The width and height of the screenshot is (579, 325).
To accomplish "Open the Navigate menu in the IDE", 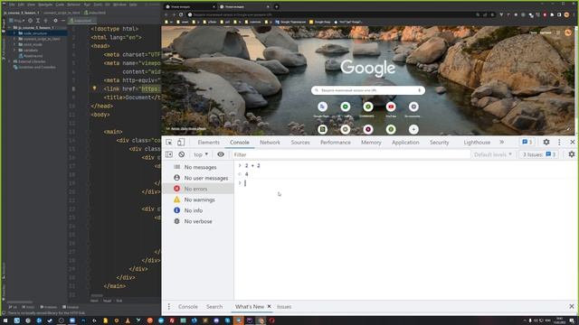I will (45, 5).
